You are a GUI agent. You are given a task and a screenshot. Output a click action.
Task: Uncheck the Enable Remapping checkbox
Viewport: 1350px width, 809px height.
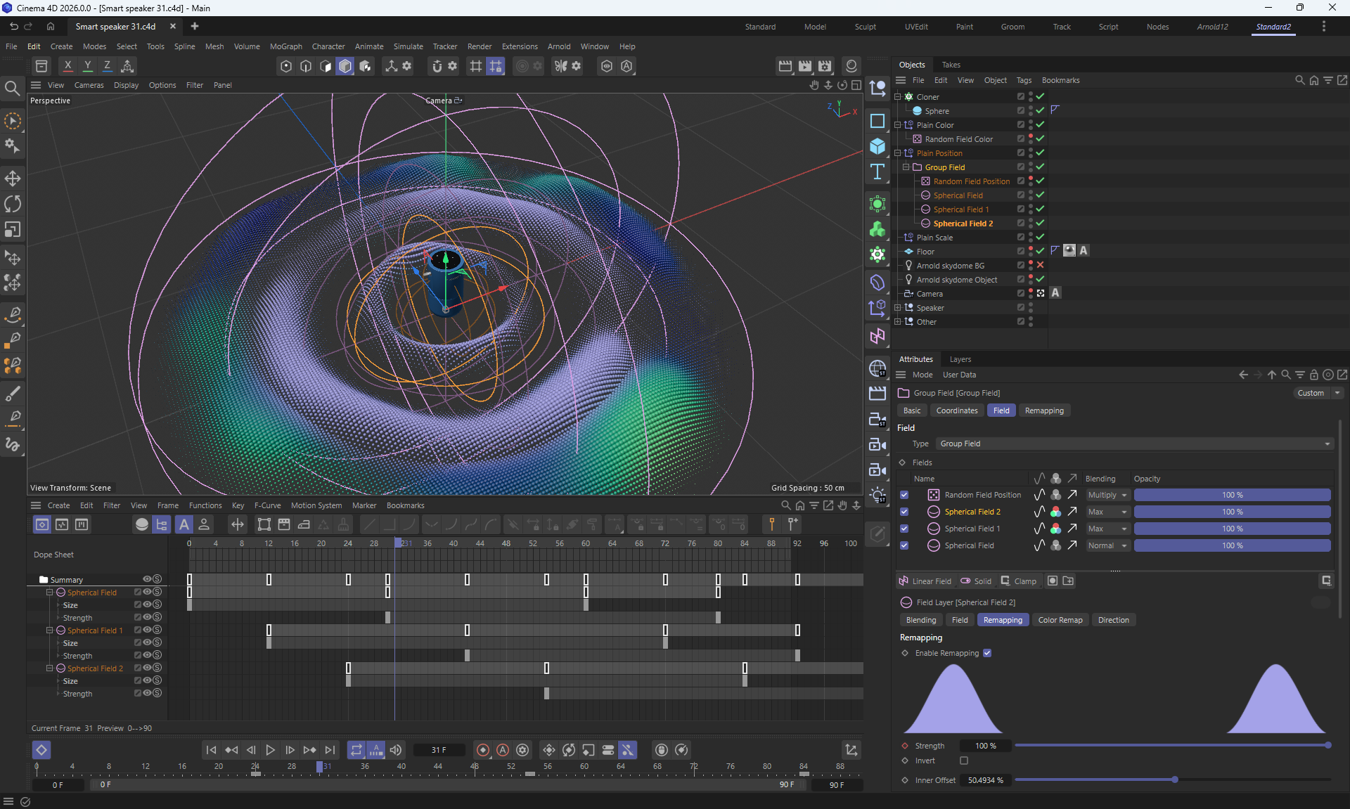(987, 653)
